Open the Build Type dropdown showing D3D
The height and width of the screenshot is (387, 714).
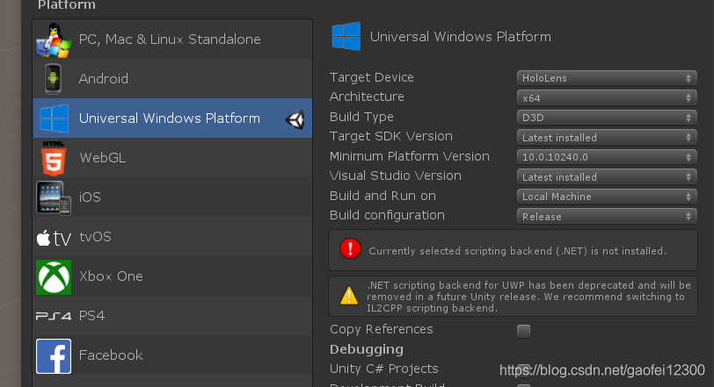(607, 118)
